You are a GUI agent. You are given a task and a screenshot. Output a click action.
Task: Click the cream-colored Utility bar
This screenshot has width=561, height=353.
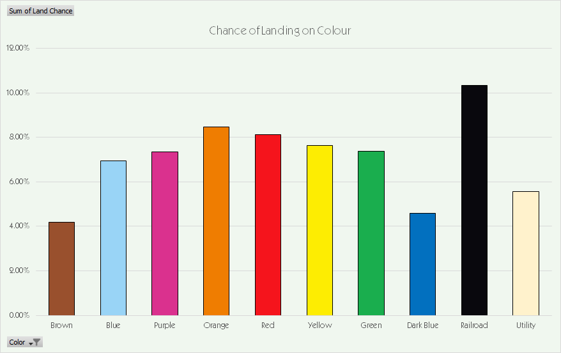(526, 253)
